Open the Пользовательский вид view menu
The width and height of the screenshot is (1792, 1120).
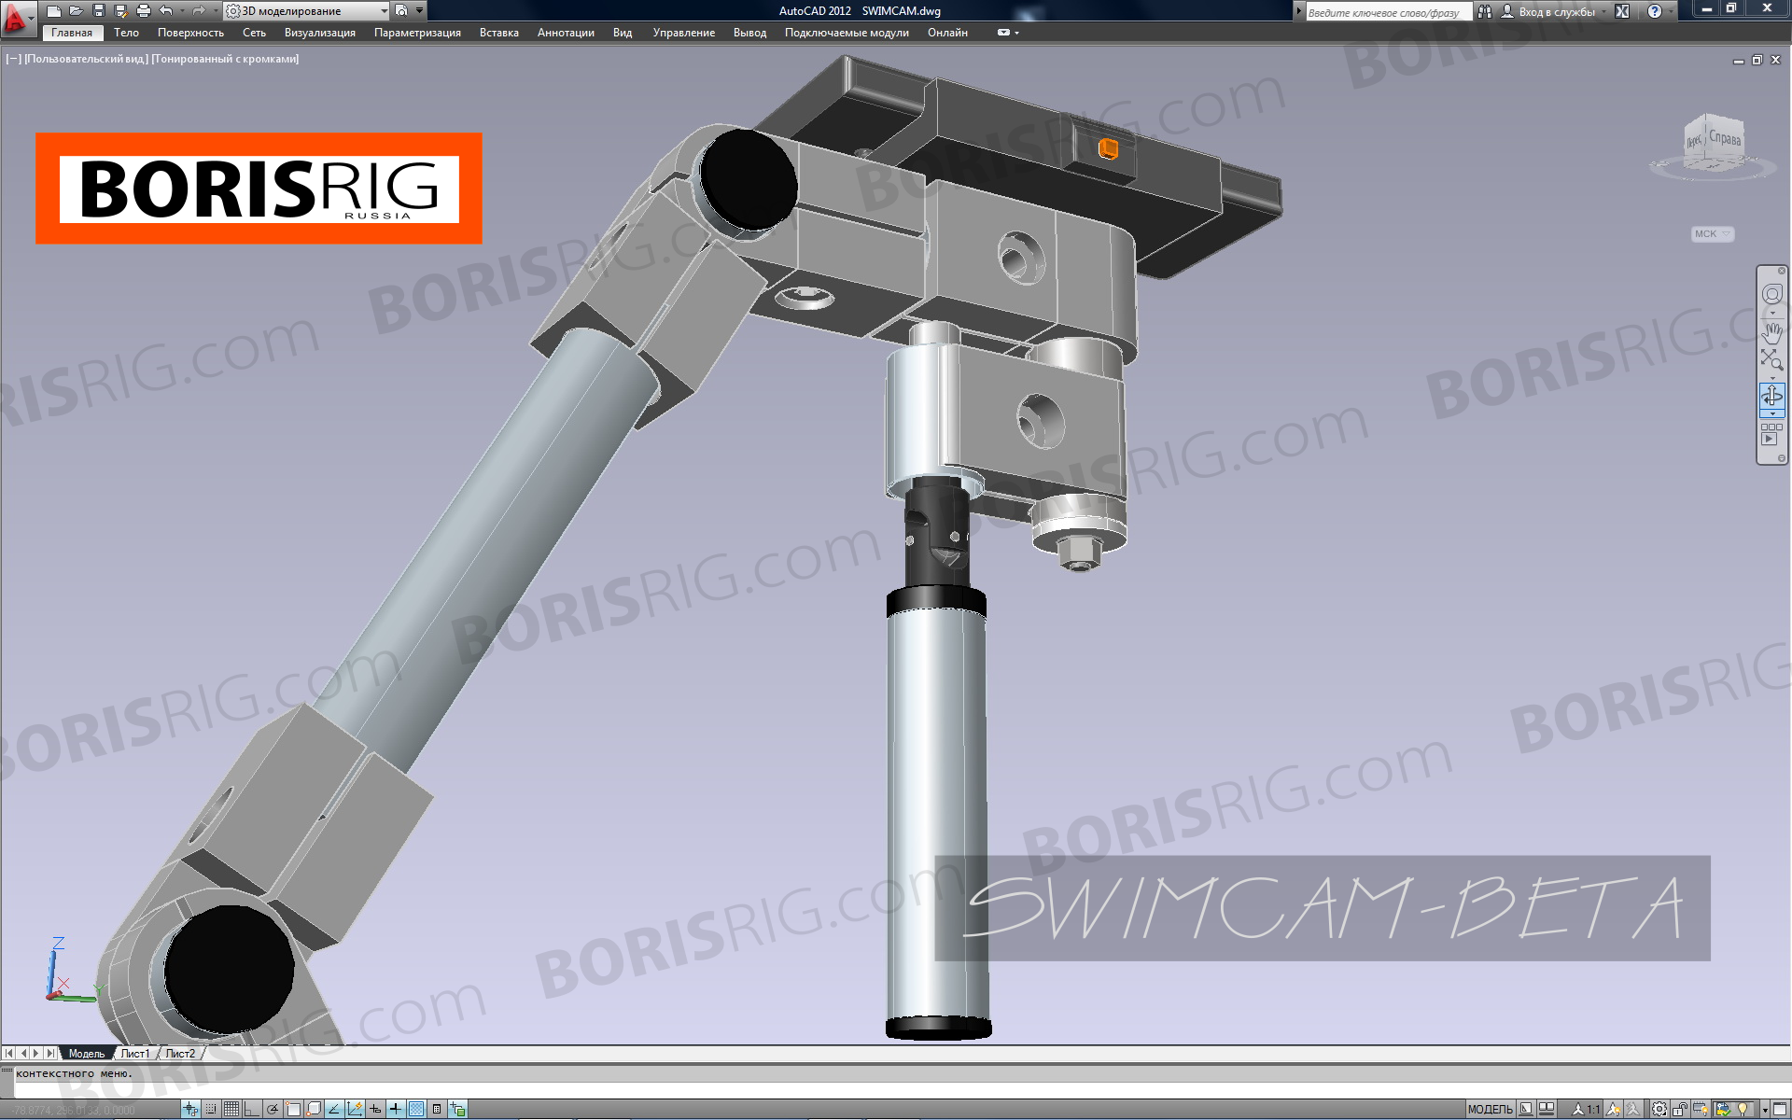(x=85, y=59)
